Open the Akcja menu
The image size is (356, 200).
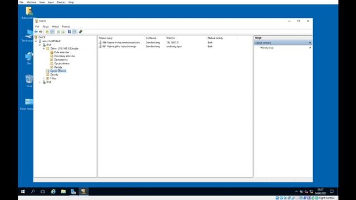pyautogui.click(x=46, y=27)
